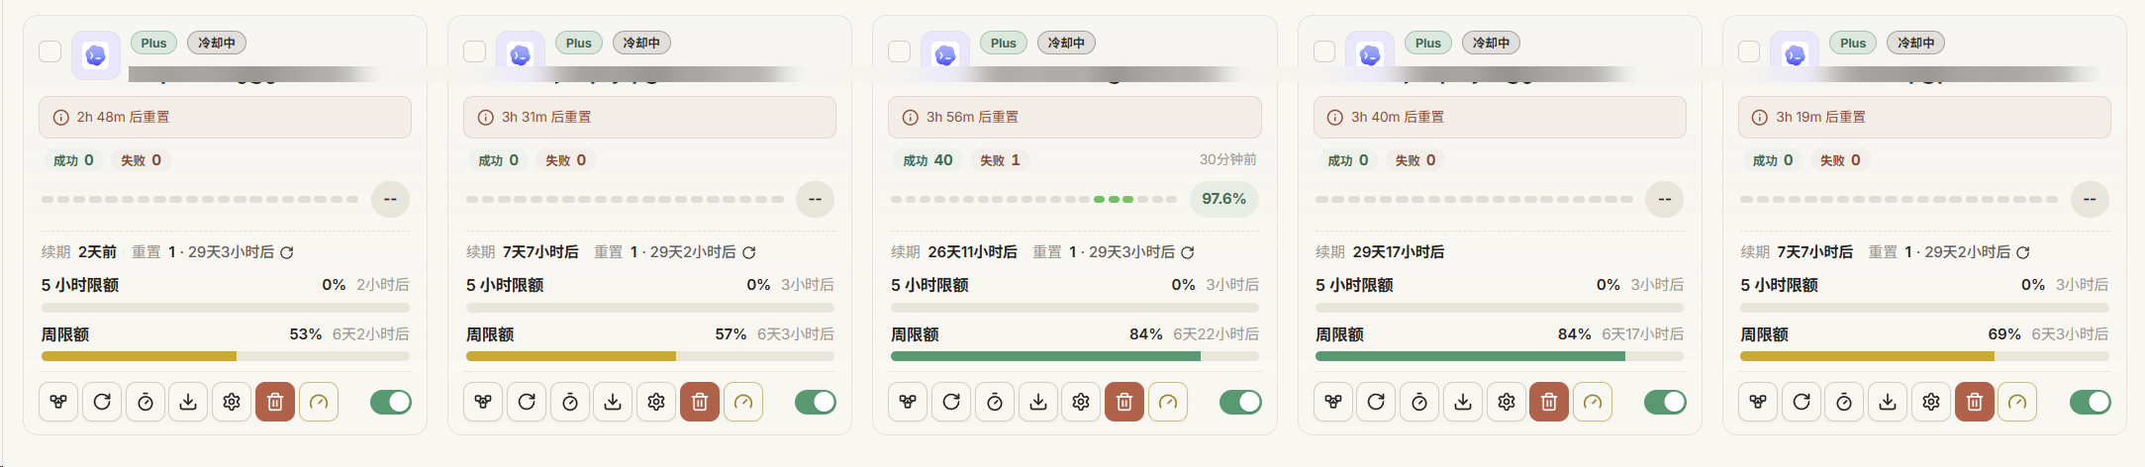2145x467 pixels.
Task: Click the gauge icon on the 3h 56m card
Action: [1168, 402]
